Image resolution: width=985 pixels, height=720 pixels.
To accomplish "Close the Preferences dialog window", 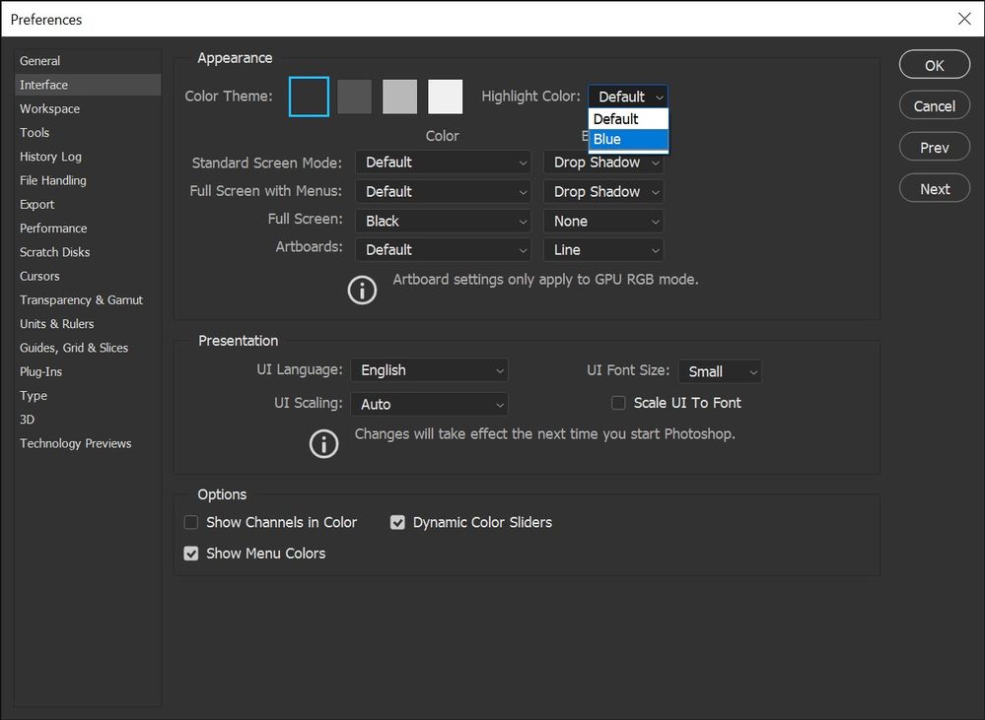I will click(x=964, y=19).
